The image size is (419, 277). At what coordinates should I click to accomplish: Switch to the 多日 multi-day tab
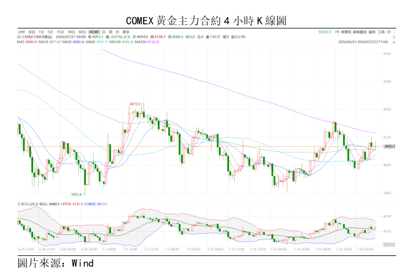coord(32,32)
